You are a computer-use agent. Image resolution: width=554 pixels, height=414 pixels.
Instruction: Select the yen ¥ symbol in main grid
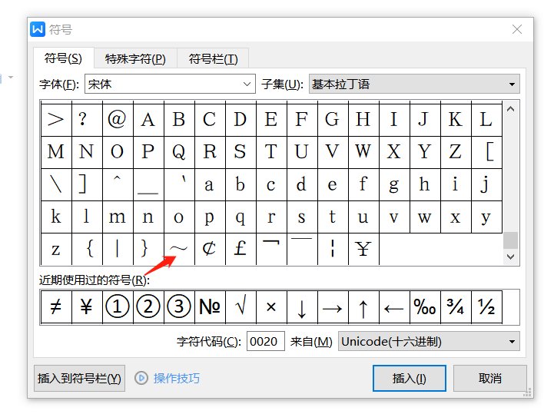363,249
